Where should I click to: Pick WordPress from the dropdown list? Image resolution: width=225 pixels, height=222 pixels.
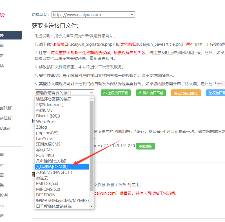pyautogui.click(x=46, y=122)
